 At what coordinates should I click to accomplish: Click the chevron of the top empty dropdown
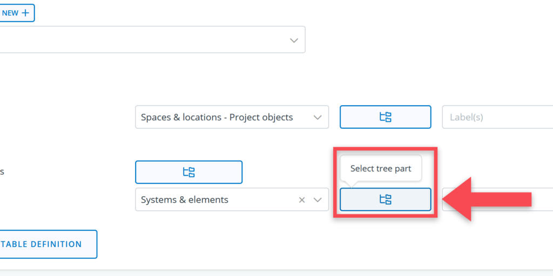point(294,40)
